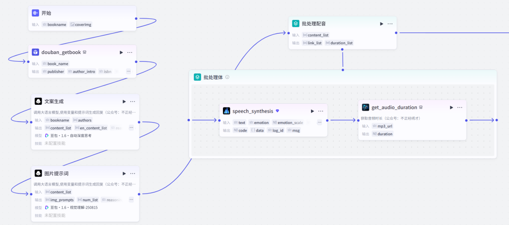Click the 开始 start node icon
This screenshot has height=225, width=509.
(36, 13)
